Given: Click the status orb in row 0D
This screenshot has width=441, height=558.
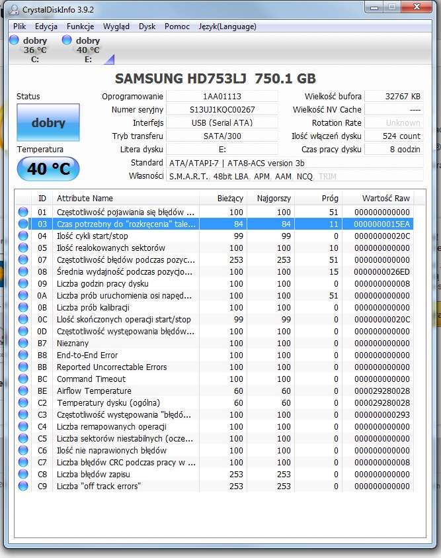Looking at the screenshot, I should point(23,332).
